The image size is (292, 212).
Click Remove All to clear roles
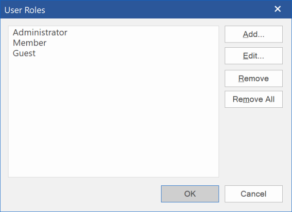(x=253, y=99)
